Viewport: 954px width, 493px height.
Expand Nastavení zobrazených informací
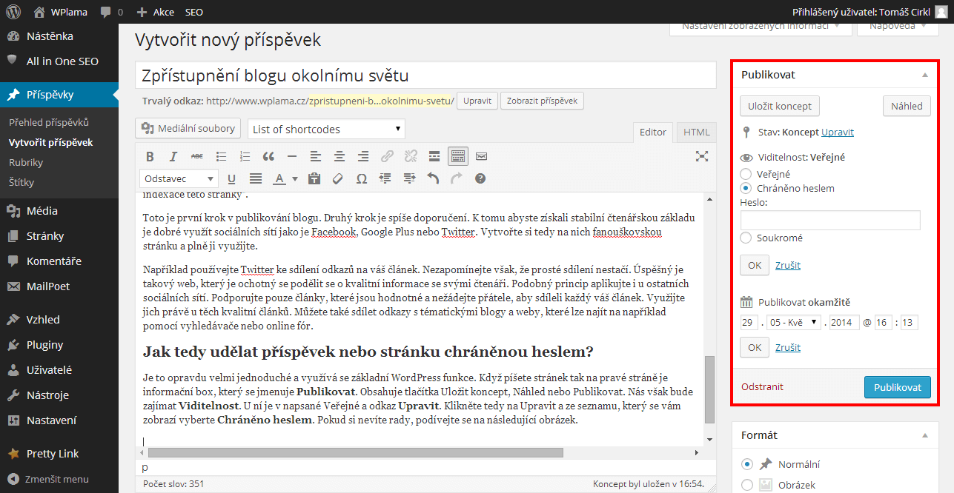click(760, 26)
